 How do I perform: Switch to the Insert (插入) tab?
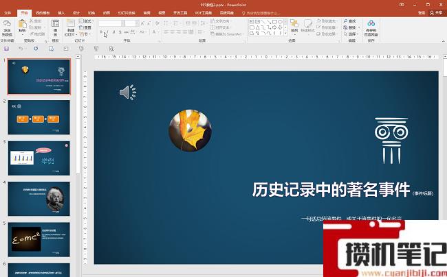61,13
